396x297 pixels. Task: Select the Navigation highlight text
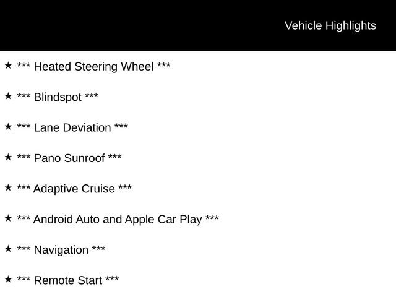[x=61, y=250]
